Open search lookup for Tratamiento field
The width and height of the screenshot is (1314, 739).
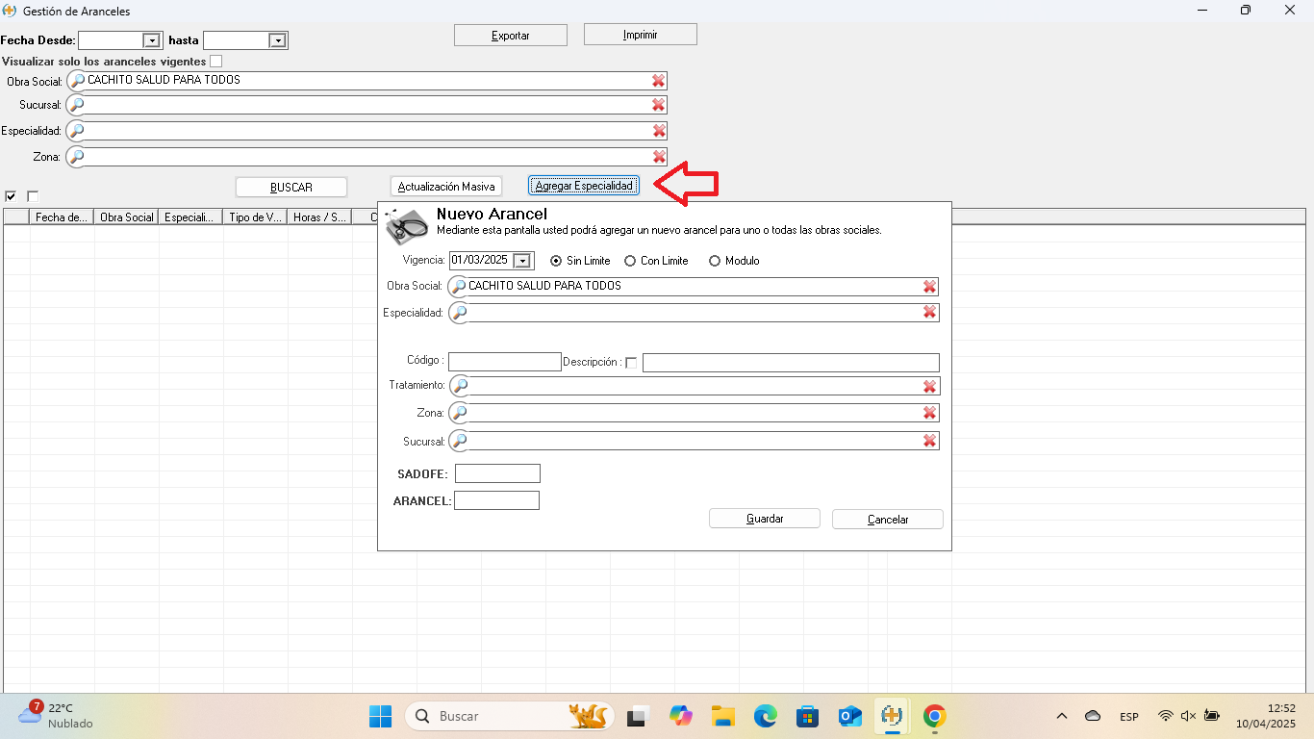tap(460, 386)
